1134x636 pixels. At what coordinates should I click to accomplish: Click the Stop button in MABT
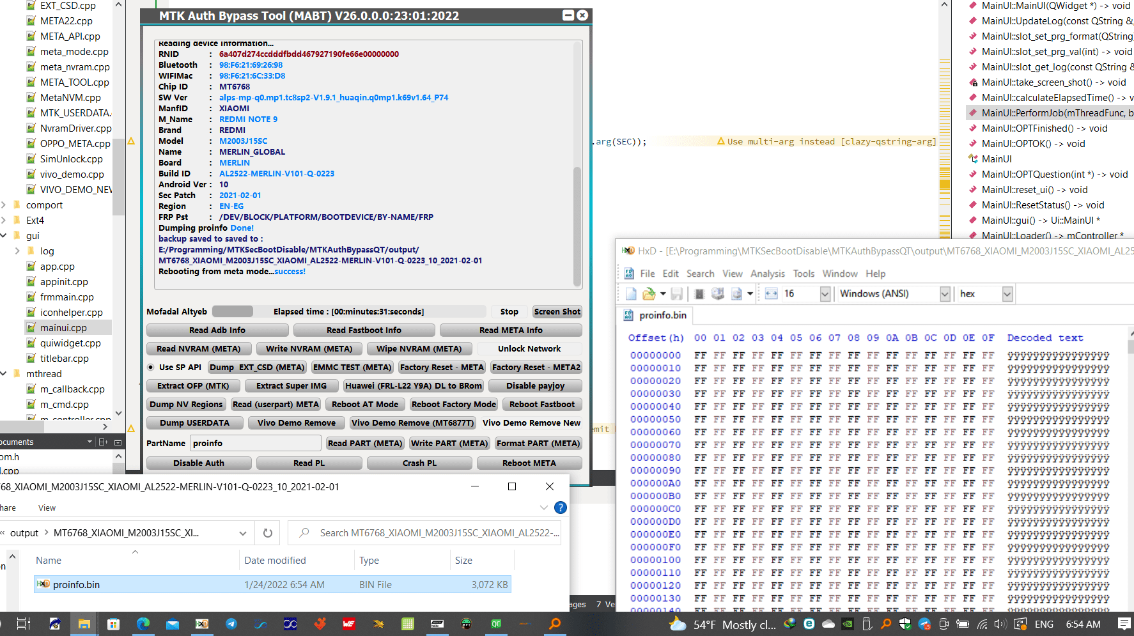(509, 312)
